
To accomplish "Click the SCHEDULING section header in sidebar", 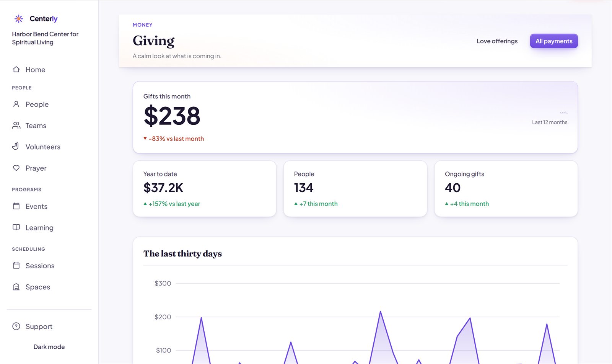I will [x=28, y=249].
